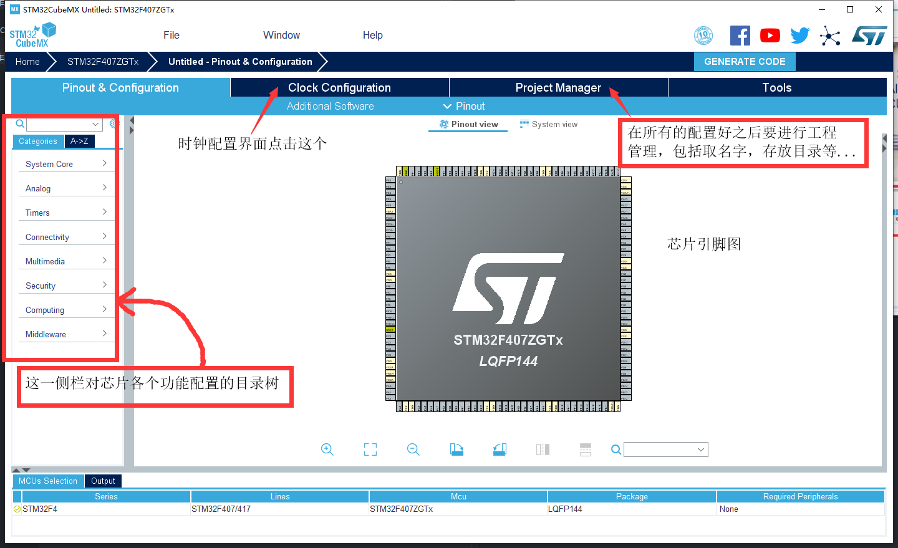Expand the System Core category
The image size is (898, 548).
pos(66,164)
